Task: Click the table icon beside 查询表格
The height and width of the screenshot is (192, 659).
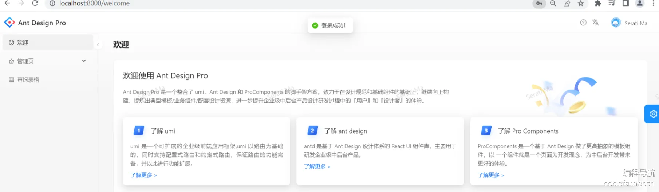Action: (x=12, y=79)
